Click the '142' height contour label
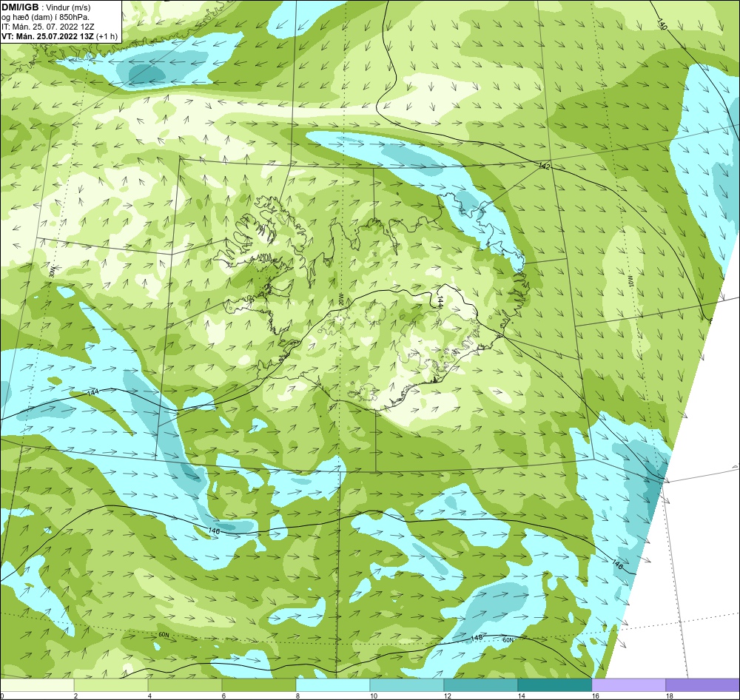740x700 pixels. (x=544, y=166)
